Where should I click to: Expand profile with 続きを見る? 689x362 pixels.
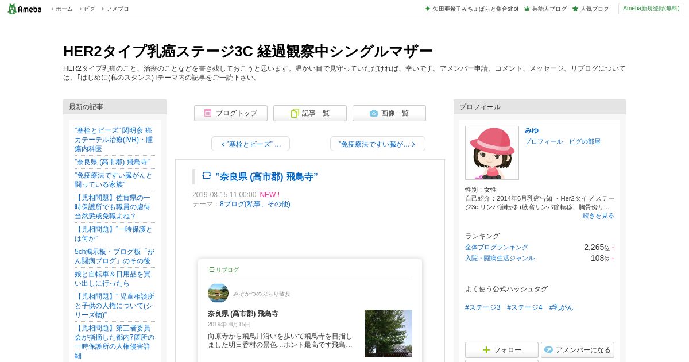point(598,215)
